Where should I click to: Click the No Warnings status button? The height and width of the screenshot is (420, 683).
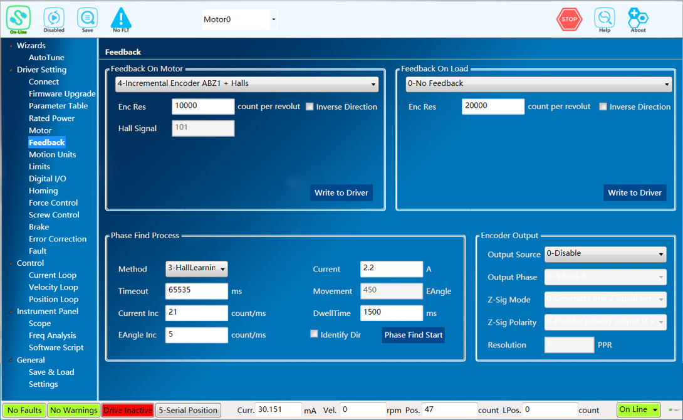click(x=73, y=410)
